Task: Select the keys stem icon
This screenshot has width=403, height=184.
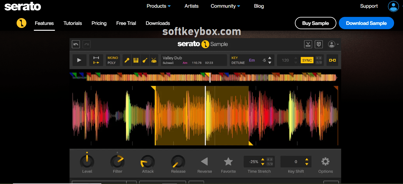Action: [135, 60]
